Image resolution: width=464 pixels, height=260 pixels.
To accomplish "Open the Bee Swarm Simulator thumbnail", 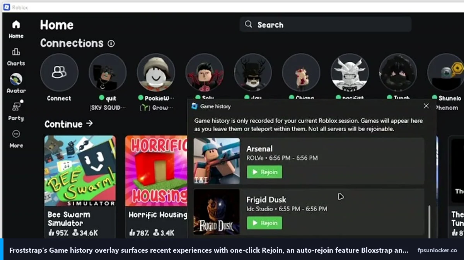I will (x=80, y=171).
